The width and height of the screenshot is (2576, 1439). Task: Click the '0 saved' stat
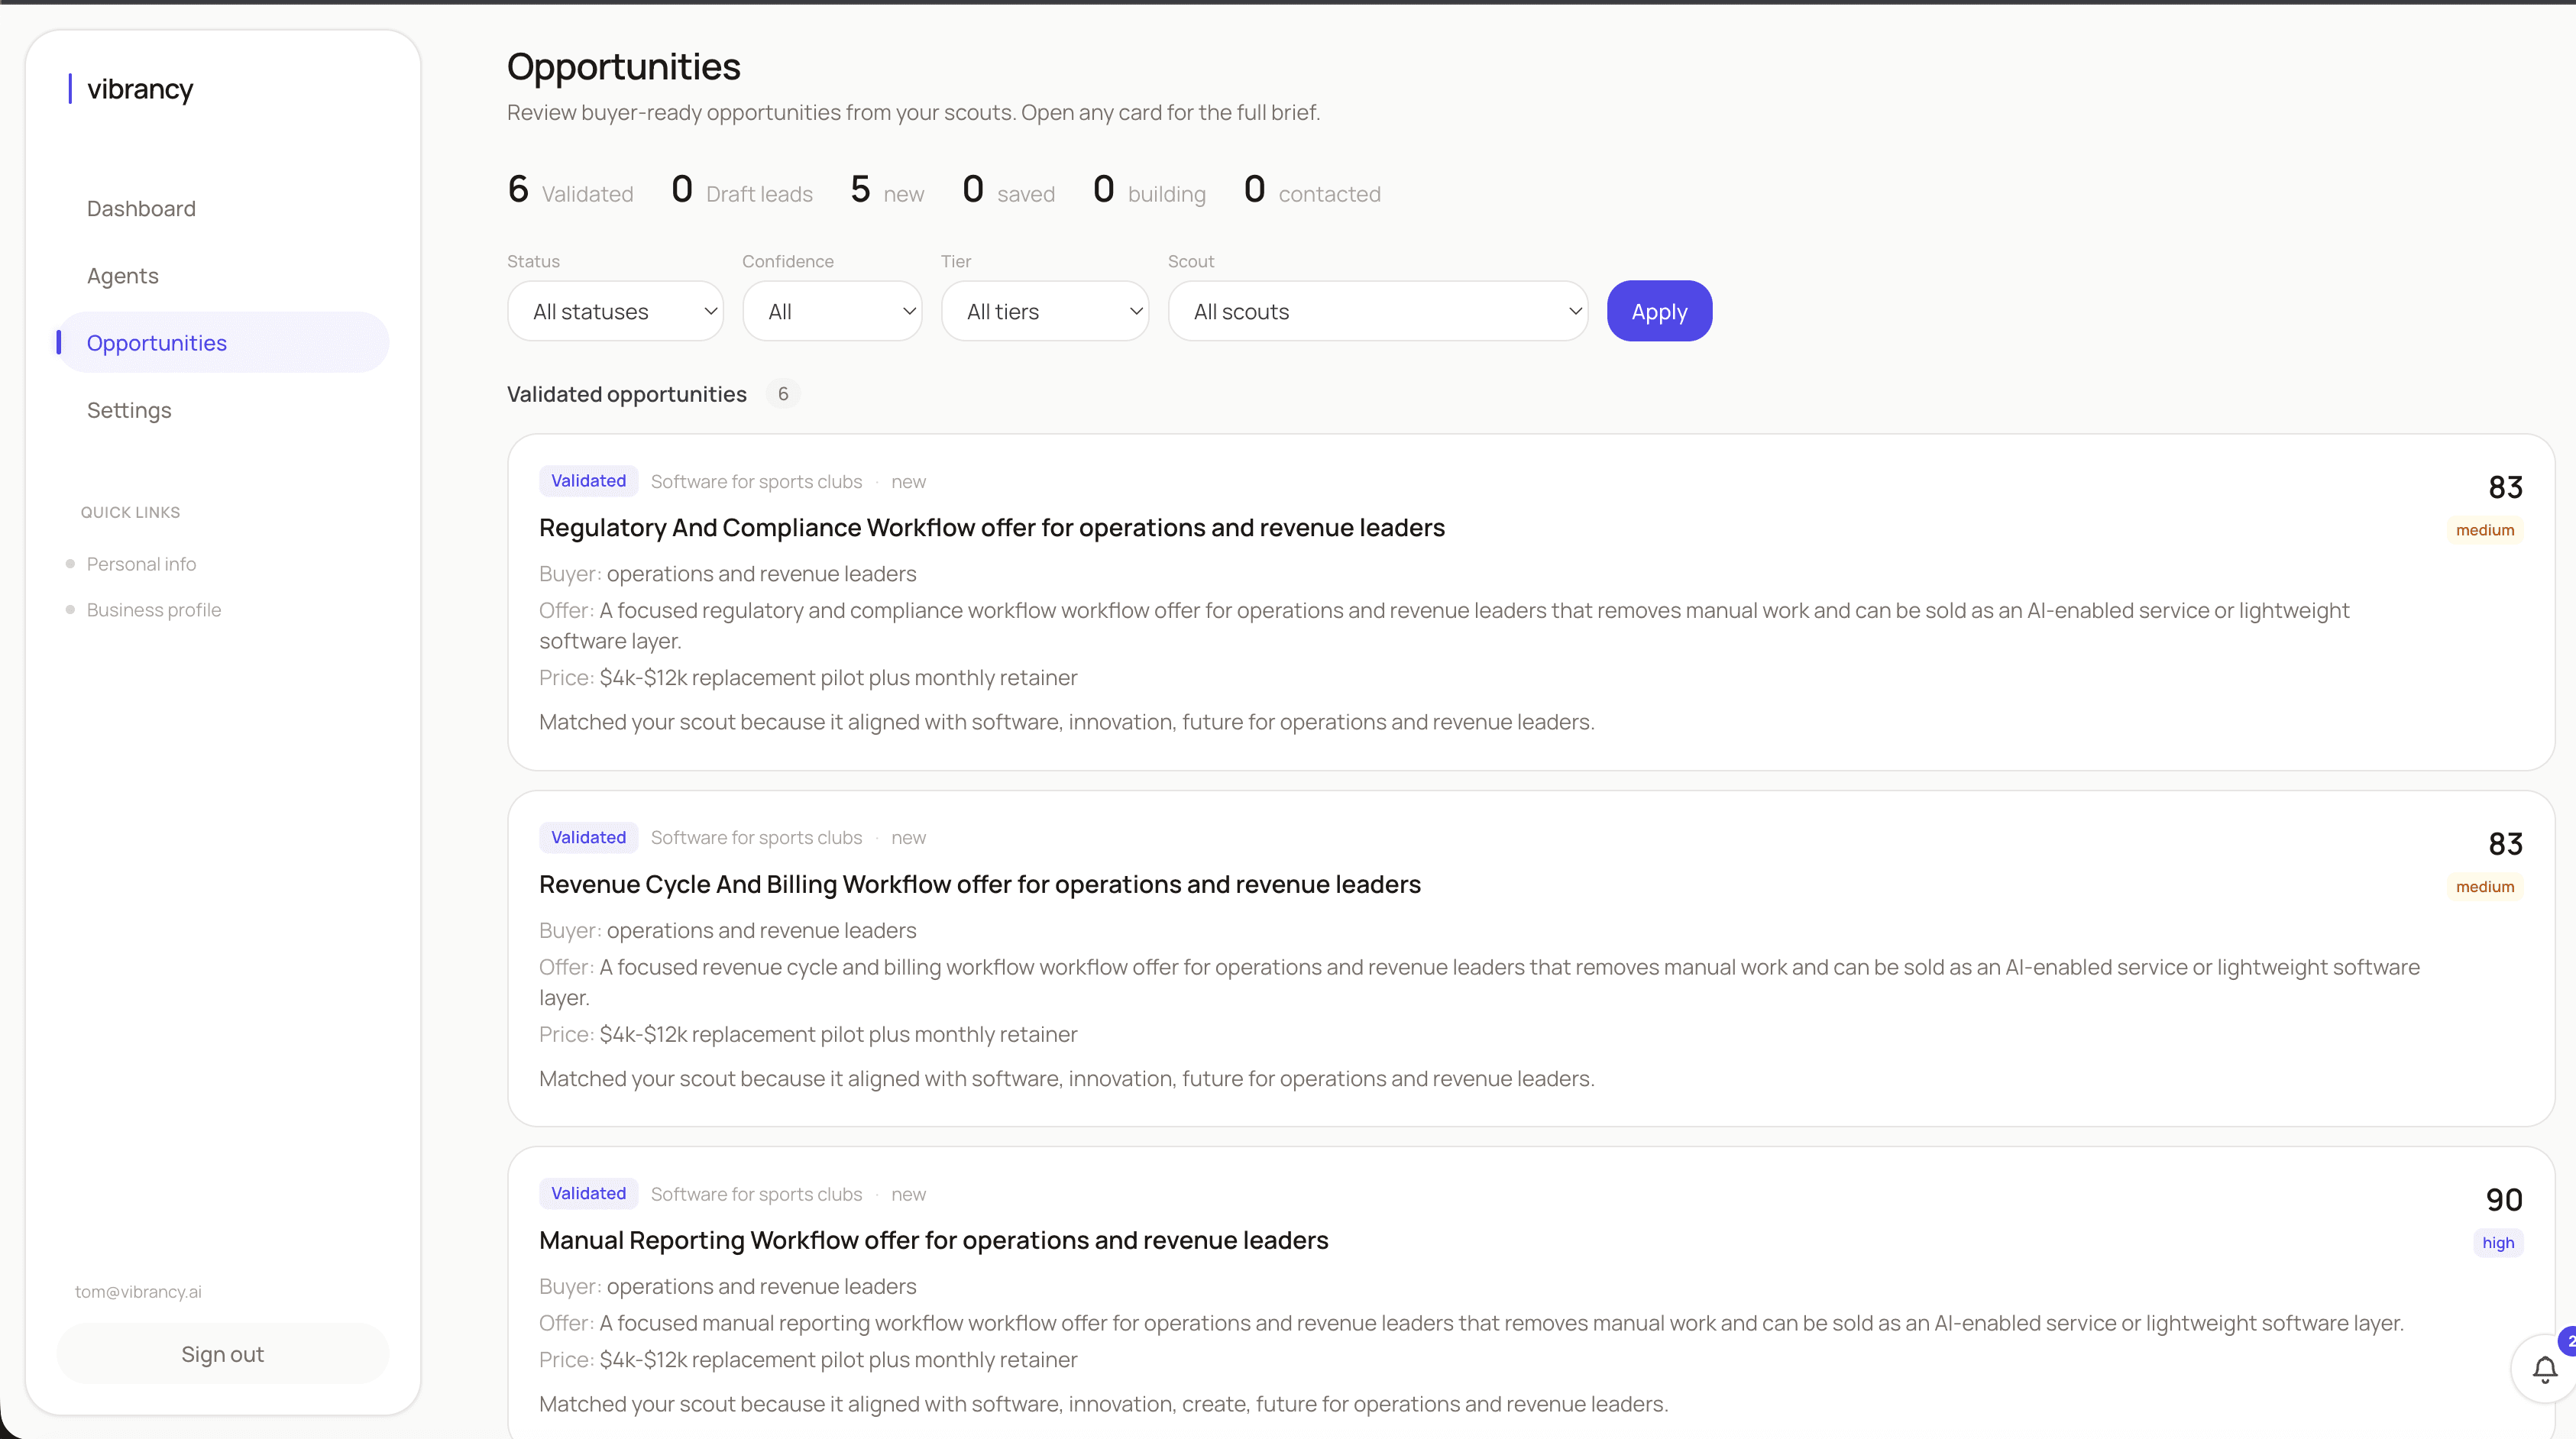pyautogui.click(x=1008, y=189)
